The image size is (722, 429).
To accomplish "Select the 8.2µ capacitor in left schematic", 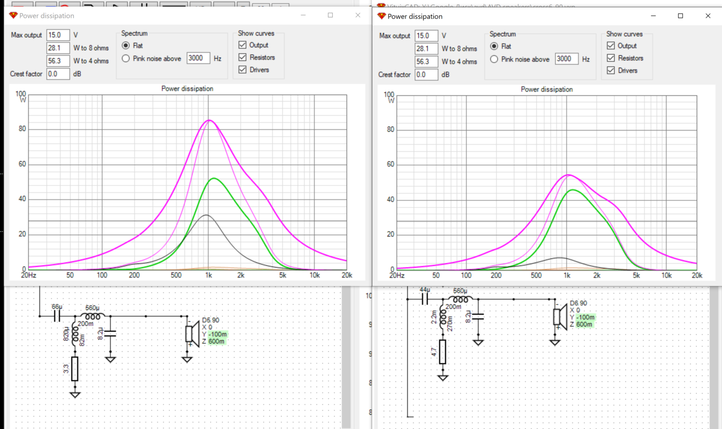I will 111,333.
